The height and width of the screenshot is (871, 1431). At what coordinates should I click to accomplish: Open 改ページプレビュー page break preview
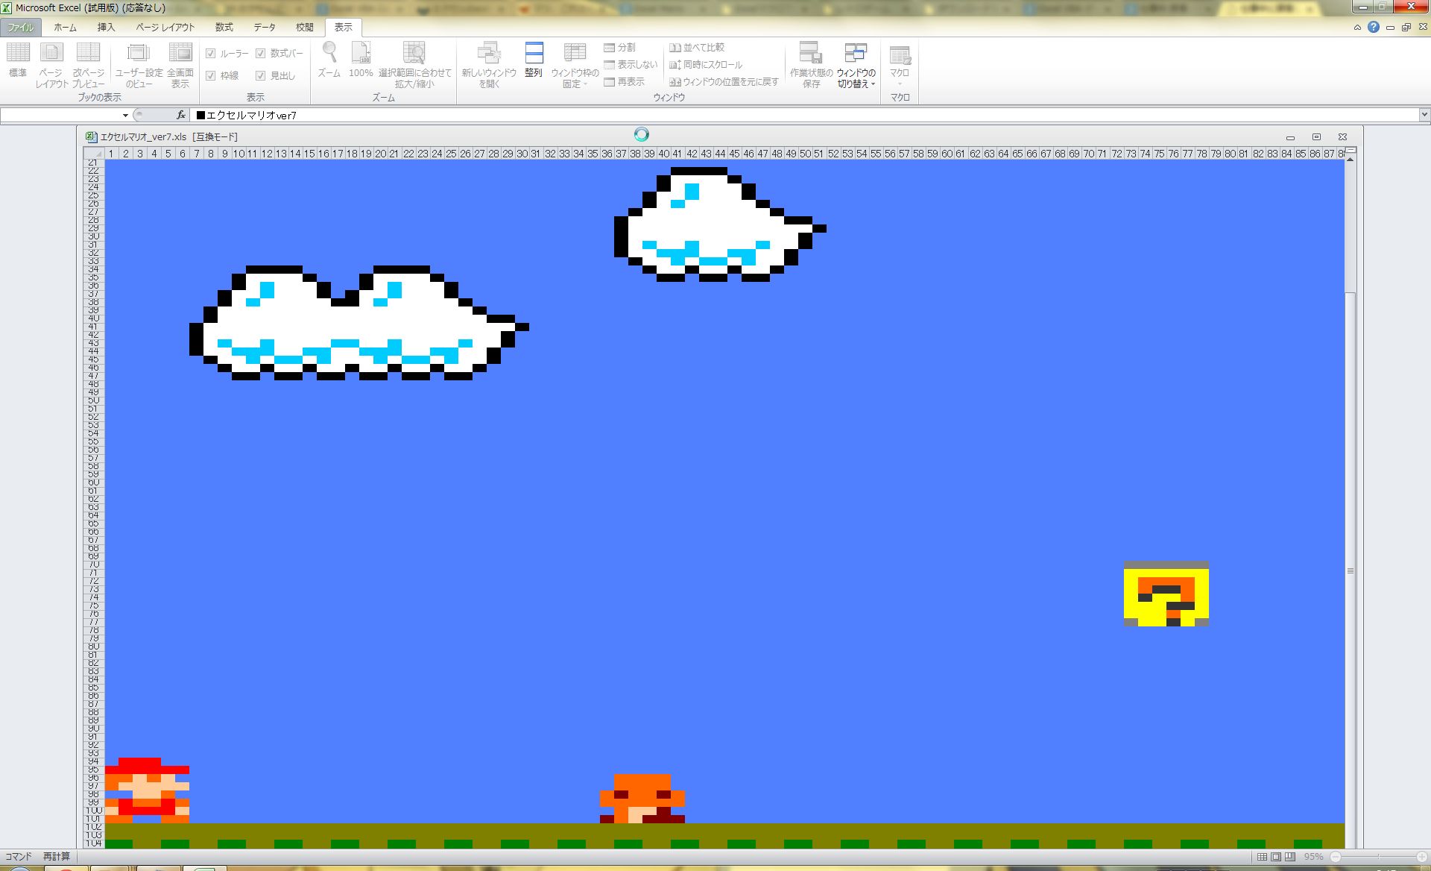click(x=88, y=64)
